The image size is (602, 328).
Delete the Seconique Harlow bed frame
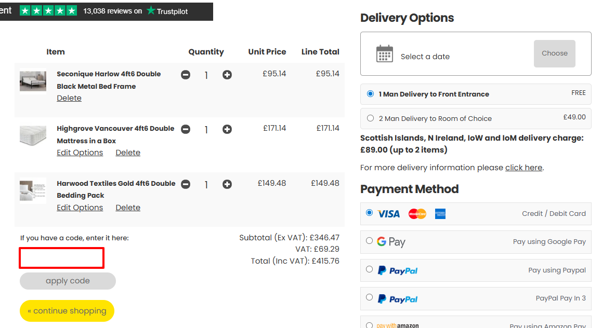coord(69,98)
